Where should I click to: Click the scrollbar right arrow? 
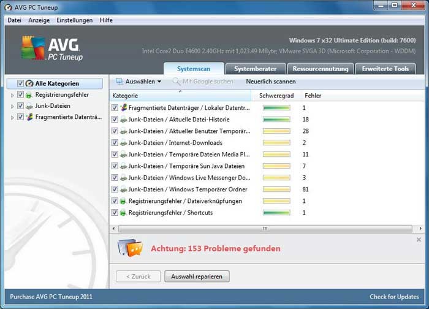(420, 228)
